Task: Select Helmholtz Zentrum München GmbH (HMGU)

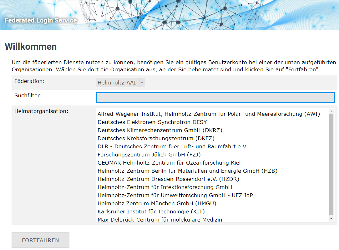Action: (157, 203)
